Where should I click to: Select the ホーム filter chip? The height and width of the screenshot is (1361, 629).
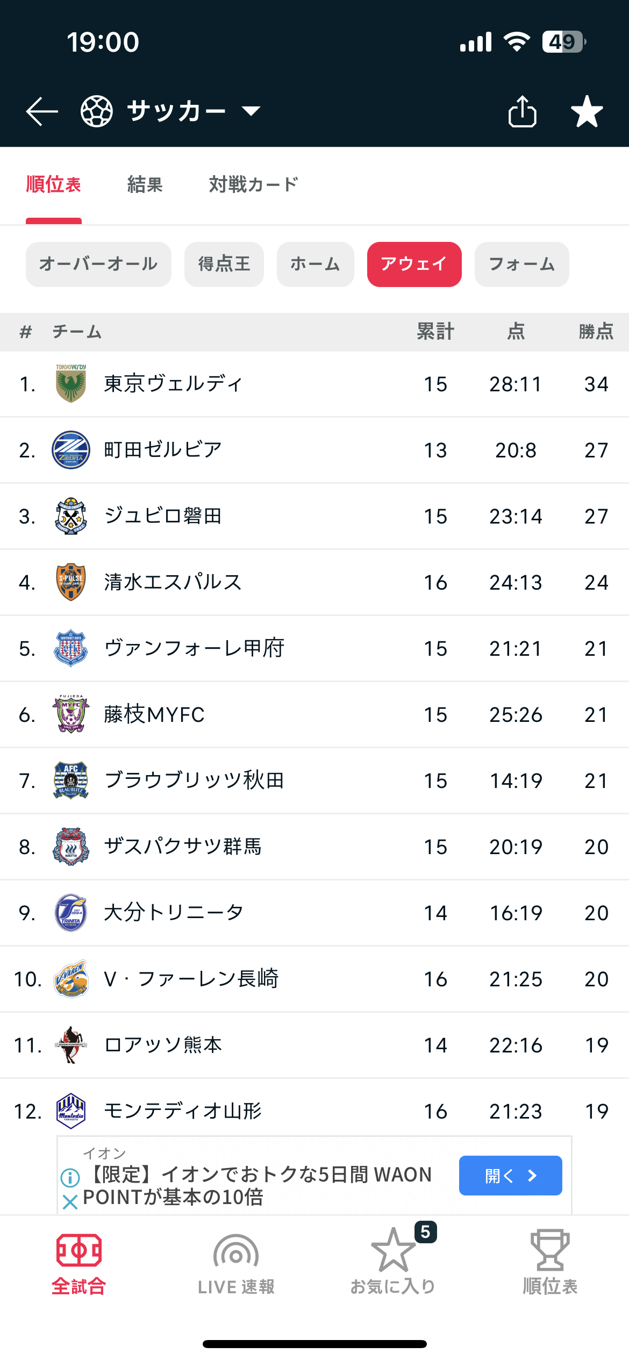click(316, 264)
